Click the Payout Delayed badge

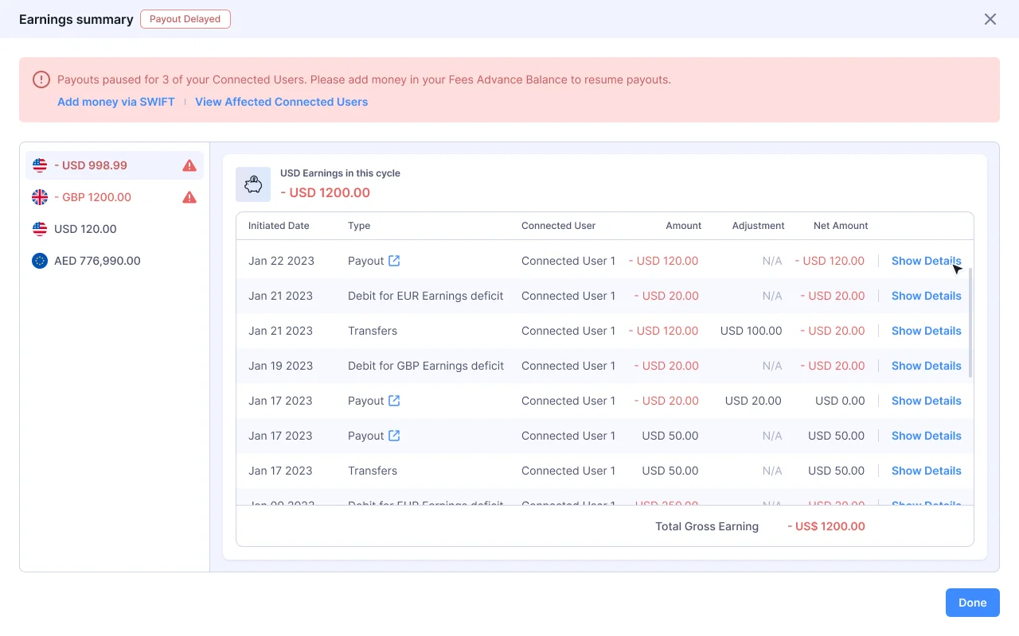185,18
